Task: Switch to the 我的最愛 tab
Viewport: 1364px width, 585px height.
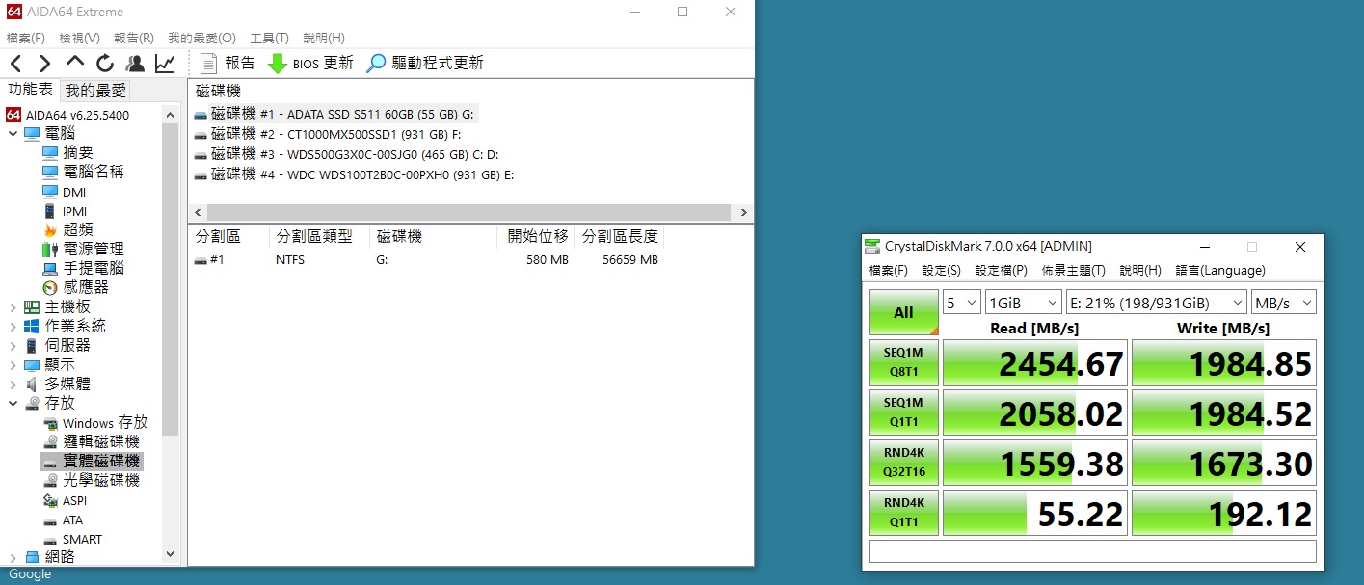Action: pyautogui.click(x=95, y=91)
